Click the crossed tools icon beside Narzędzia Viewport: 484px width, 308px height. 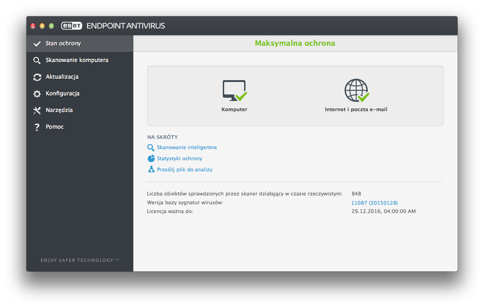[x=37, y=111]
